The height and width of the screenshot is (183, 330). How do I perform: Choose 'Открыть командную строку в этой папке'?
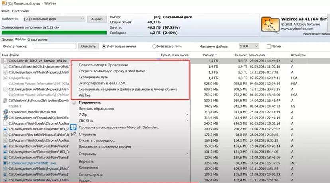tap(112, 71)
